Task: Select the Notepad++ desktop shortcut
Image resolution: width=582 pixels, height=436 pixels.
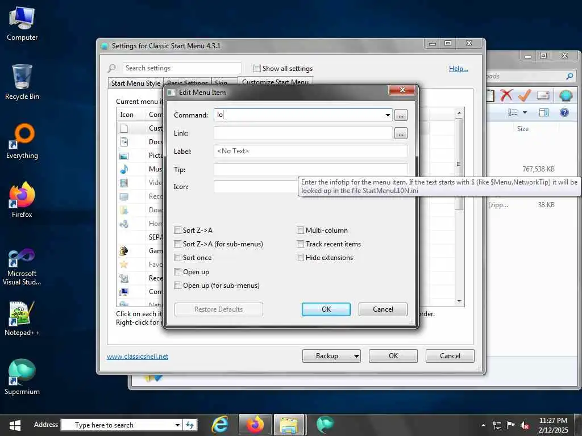Action: click(x=22, y=318)
